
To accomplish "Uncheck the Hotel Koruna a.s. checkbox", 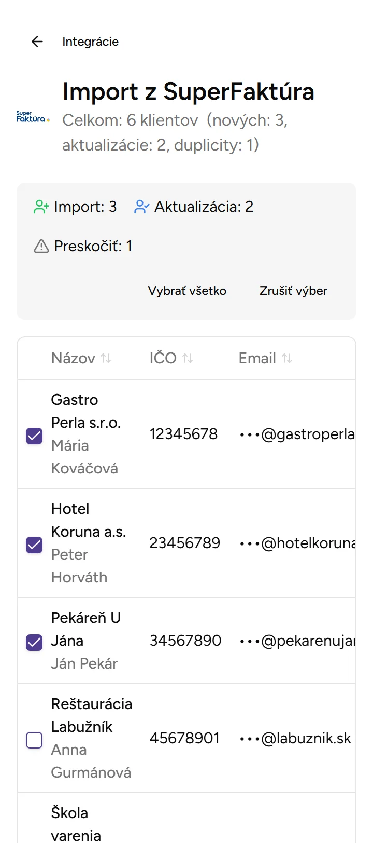I will tap(34, 545).
